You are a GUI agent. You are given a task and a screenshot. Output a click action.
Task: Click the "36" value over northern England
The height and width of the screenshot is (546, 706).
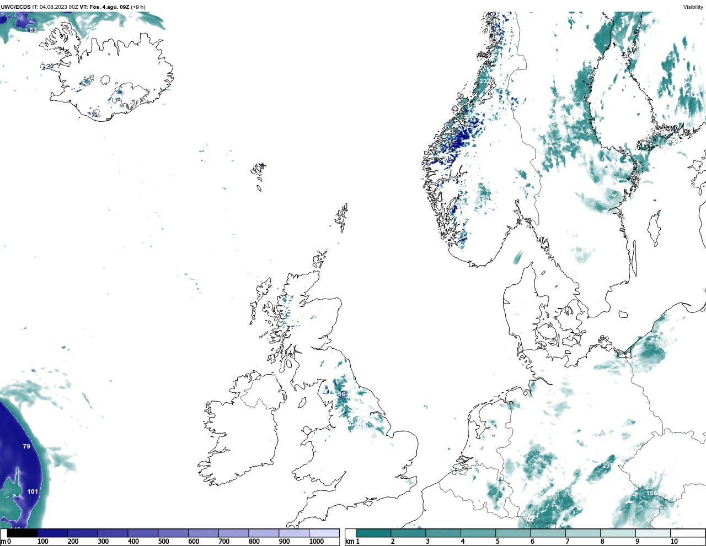[341, 394]
